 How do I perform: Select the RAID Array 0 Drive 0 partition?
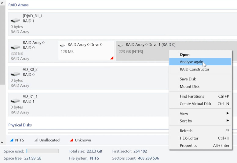(86, 51)
